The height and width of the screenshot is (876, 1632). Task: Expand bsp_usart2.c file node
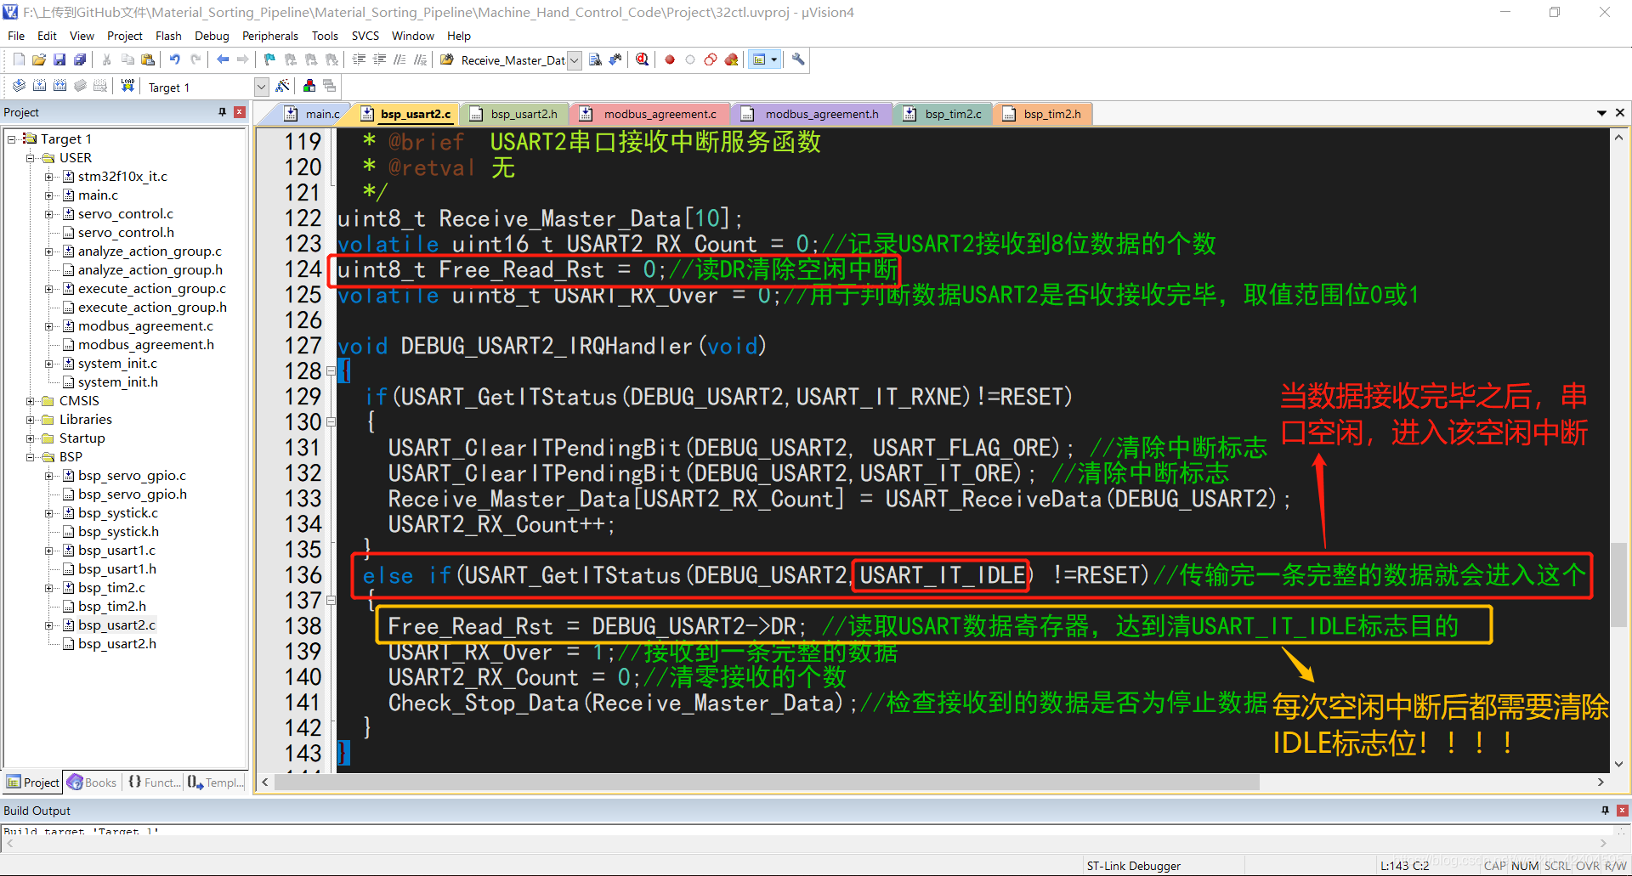pos(49,625)
